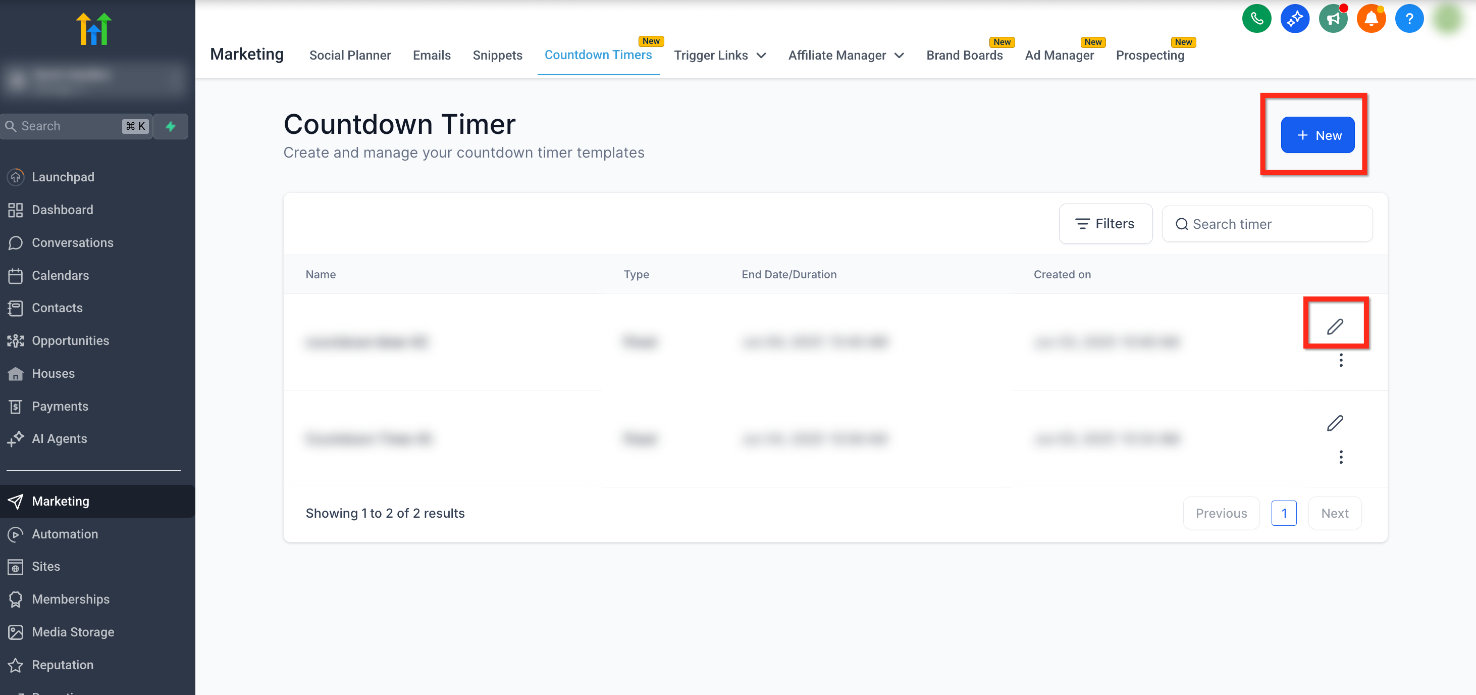This screenshot has width=1476, height=695.
Task: Click the blue New timer button
Action: click(1317, 135)
